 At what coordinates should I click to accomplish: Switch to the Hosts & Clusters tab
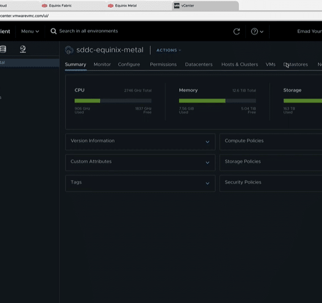tap(239, 64)
